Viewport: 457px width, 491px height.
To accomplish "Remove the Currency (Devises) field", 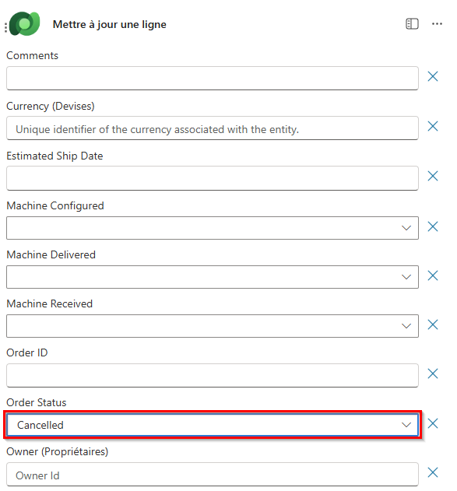I will click(x=433, y=126).
